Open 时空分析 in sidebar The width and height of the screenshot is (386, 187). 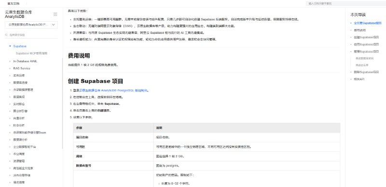[19, 125]
